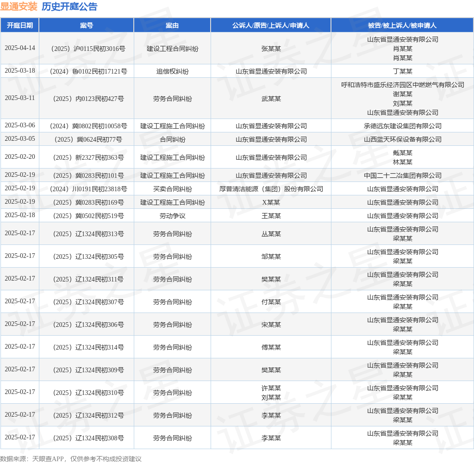The height and width of the screenshot is (463, 474).
Task: Click defendant 戴某某
Action: coord(403,153)
